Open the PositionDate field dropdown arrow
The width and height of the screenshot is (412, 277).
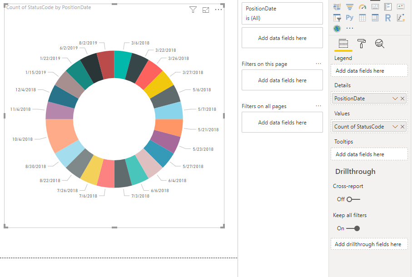pyautogui.click(x=395, y=99)
